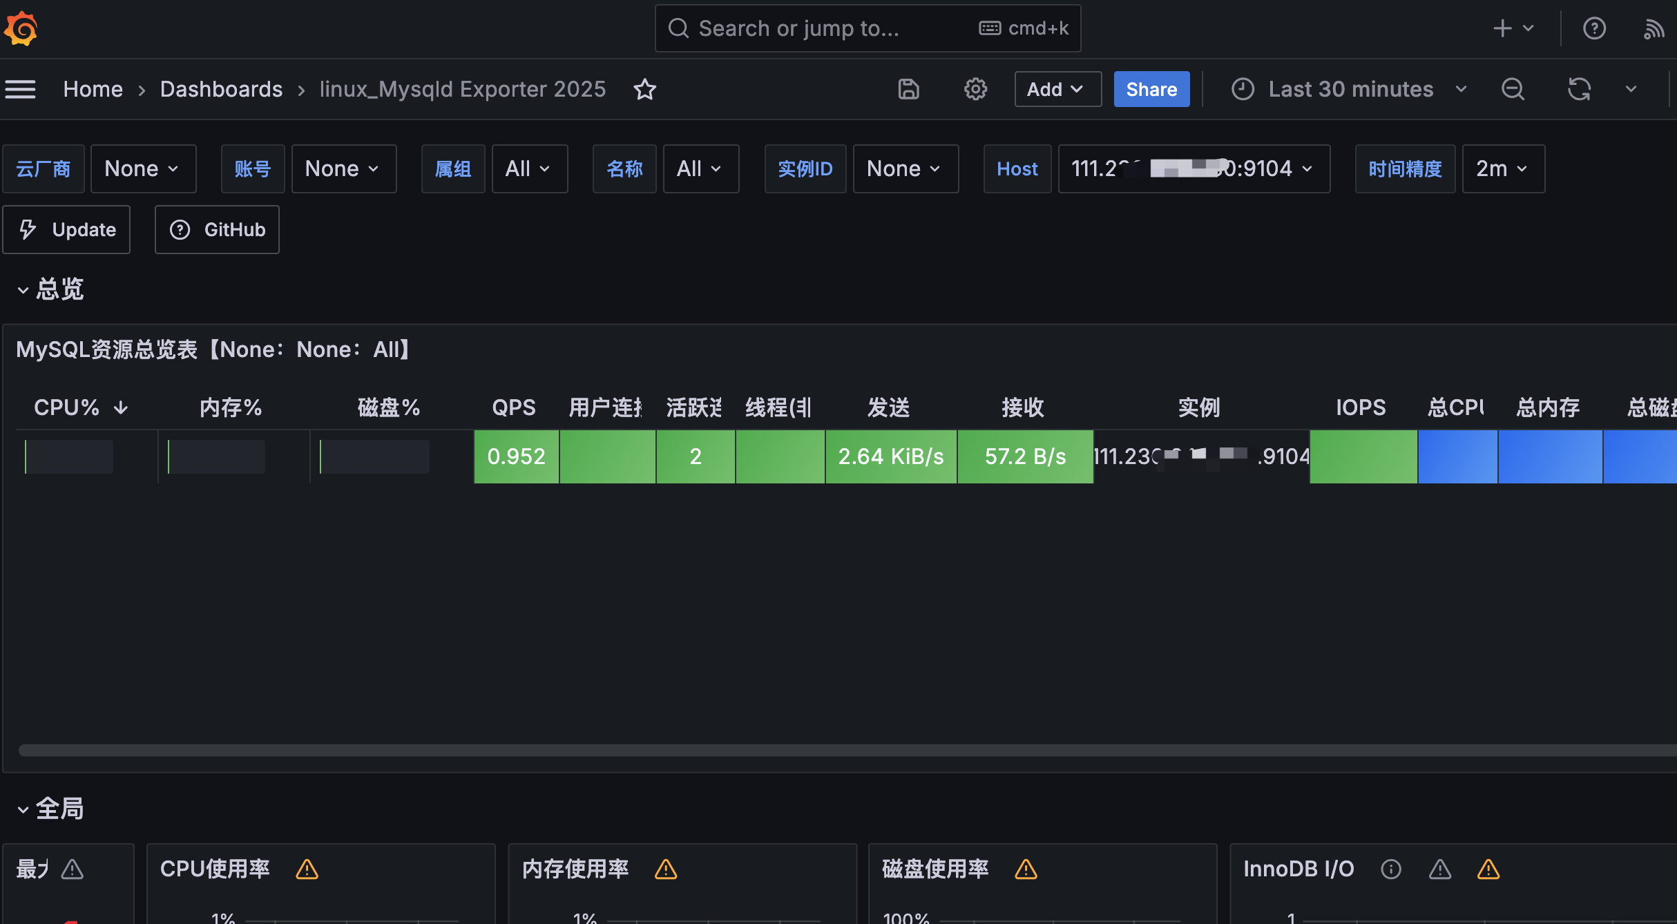This screenshot has width=1677, height=924.
Task: Go to Dashboards breadcrumb
Action: [x=221, y=89]
